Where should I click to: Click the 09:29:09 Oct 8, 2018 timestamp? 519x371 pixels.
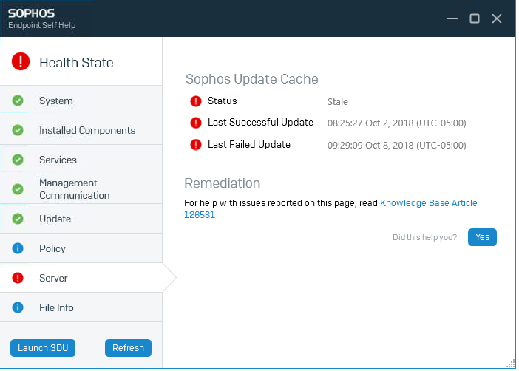point(396,146)
